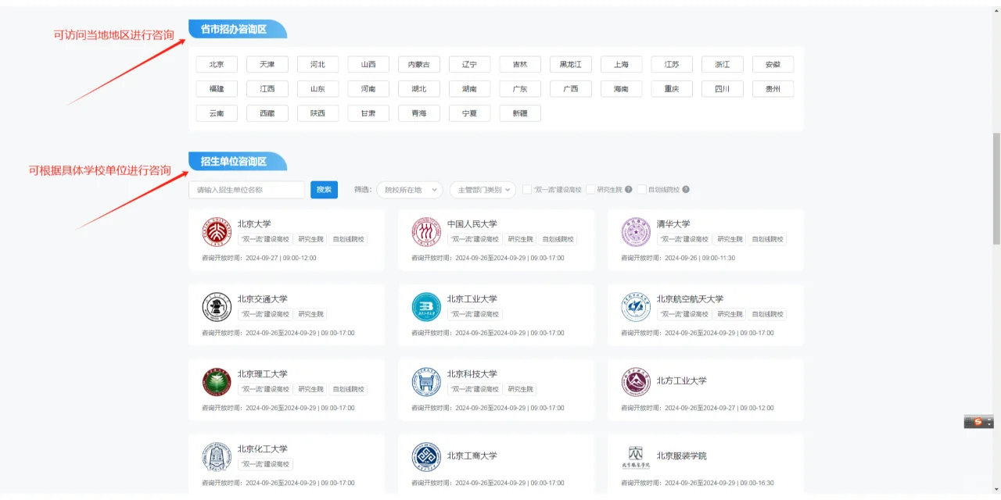
Task: Enable the 研究生院 filter checkbox
Action: (x=591, y=189)
